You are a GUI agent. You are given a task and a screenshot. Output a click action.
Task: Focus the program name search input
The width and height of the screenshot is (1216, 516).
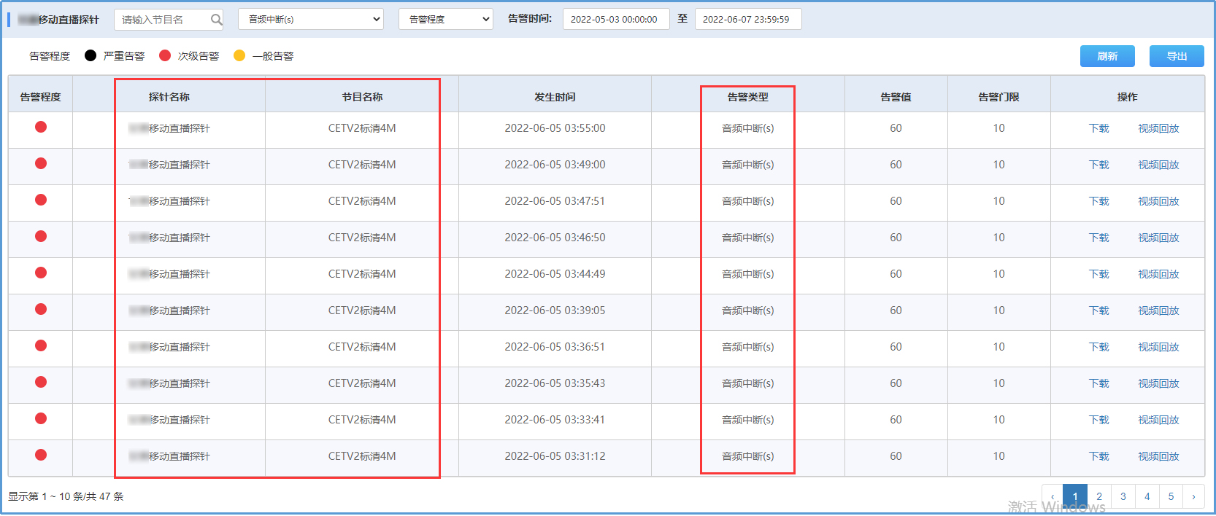162,20
